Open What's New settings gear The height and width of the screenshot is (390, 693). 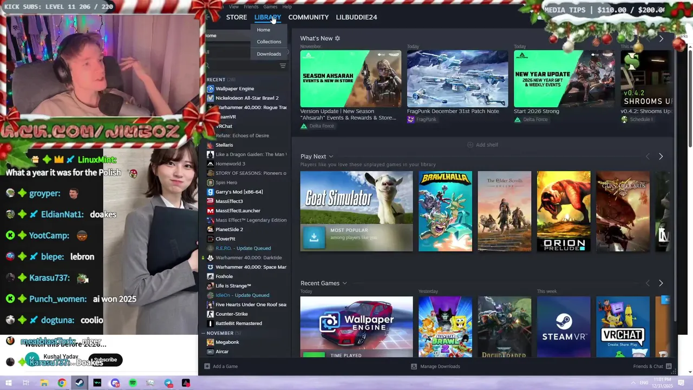point(337,38)
